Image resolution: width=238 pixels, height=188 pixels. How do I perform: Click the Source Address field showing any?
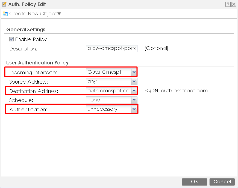pos(108,82)
